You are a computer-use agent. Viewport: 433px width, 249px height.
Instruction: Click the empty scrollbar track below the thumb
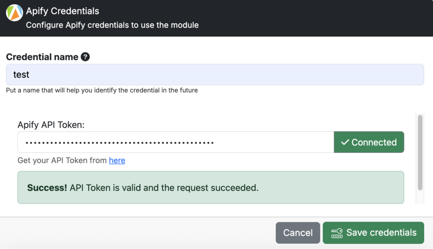pyautogui.click(x=420, y=197)
